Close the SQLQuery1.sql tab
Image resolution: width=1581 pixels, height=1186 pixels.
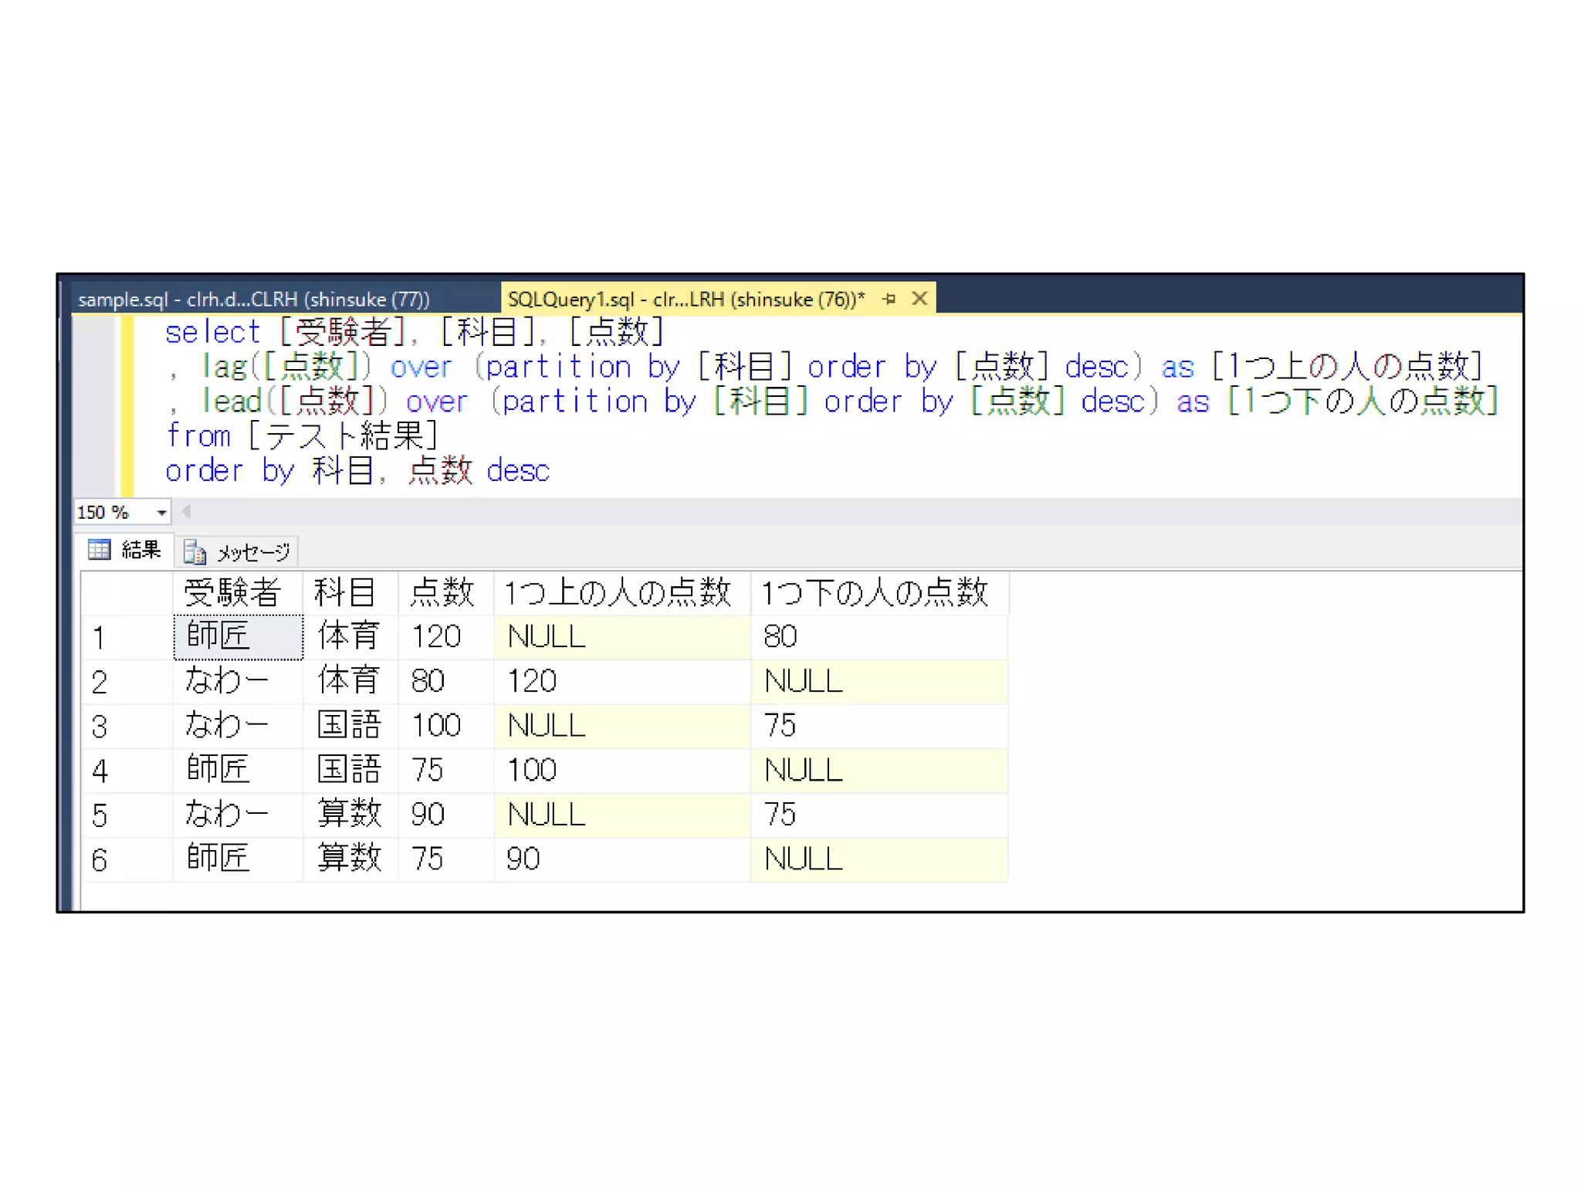(919, 298)
